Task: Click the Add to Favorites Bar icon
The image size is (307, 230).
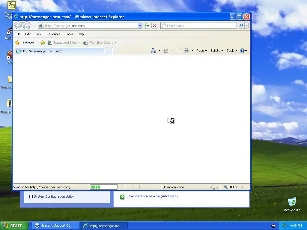Action: (43, 43)
